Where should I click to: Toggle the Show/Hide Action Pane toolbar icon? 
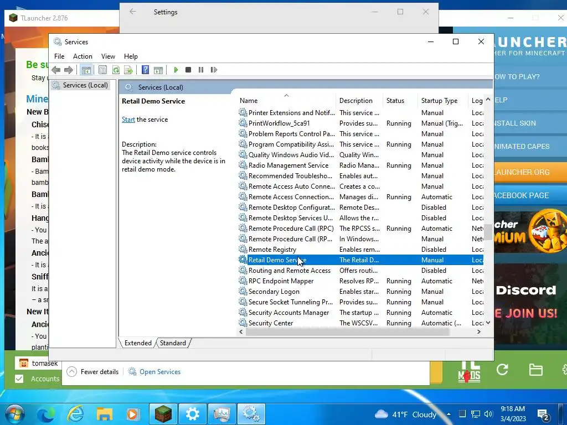pyautogui.click(x=158, y=70)
